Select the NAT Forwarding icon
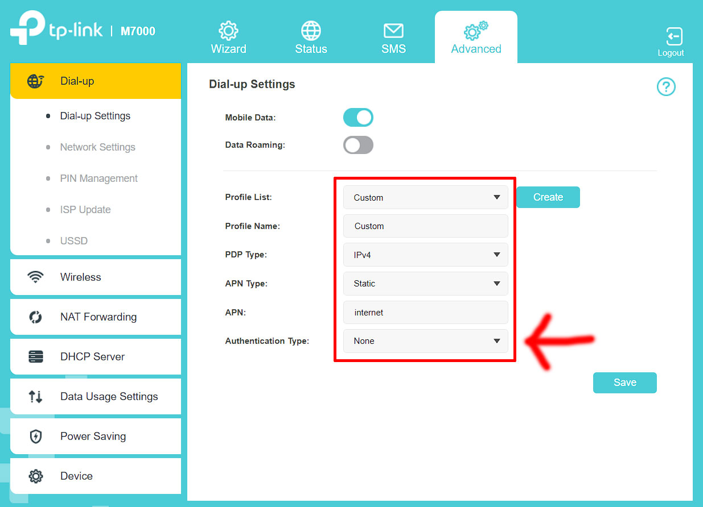 coord(35,317)
